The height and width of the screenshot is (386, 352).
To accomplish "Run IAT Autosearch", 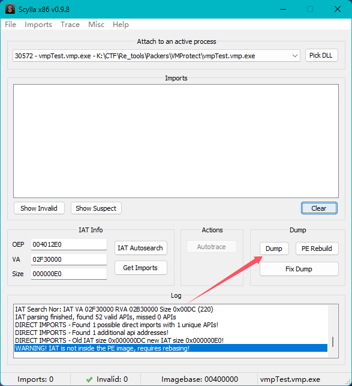I will point(141,248).
